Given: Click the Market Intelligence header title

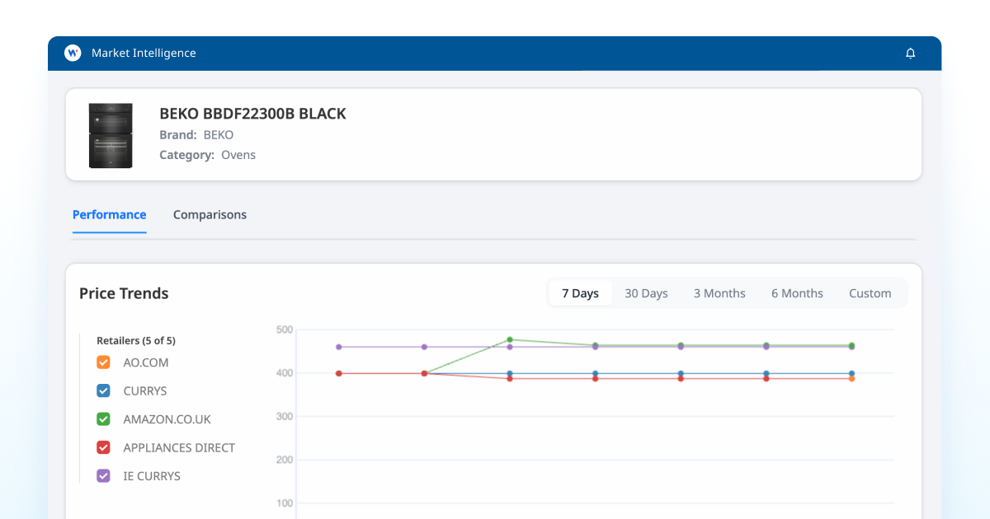Looking at the screenshot, I should (x=144, y=52).
